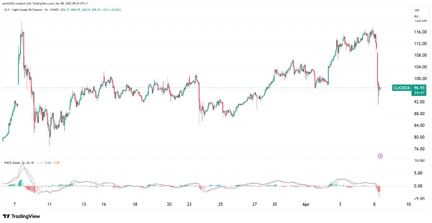Image resolution: width=432 pixels, height=223 pixels.
Task: Click the purple lightning bolt event icon
Action: (x=380, y=156)
